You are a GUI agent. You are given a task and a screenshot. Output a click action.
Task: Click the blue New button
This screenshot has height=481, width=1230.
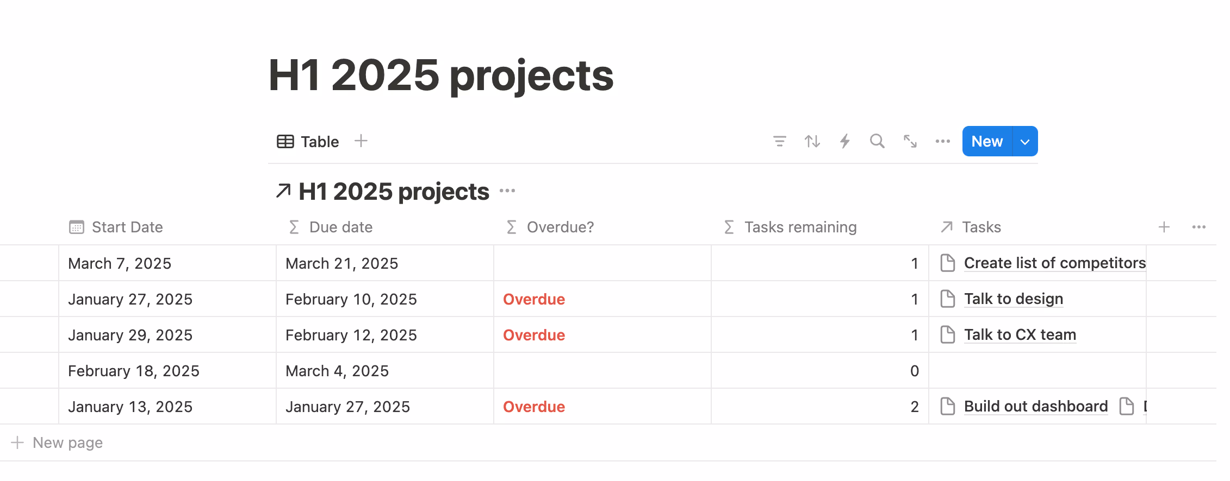[x=986, y=142]
